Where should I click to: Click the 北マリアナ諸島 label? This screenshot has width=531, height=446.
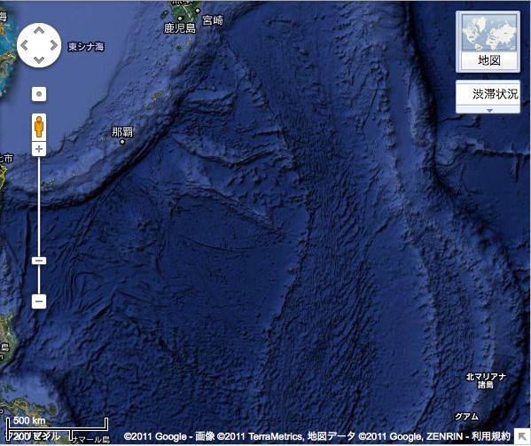pyautogui.click(x=486, y=380)
